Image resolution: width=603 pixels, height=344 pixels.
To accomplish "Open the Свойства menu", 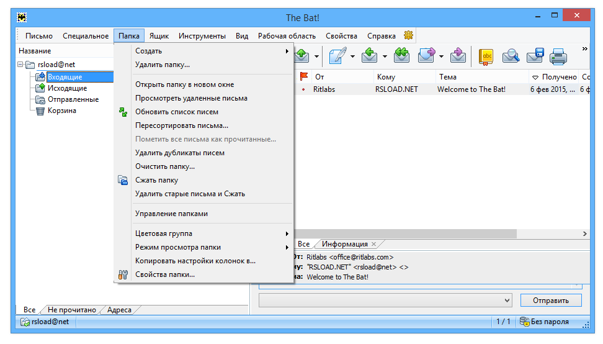I will click(341, 36).
